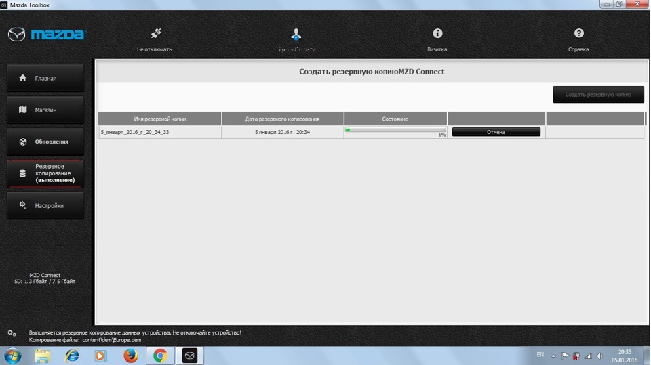Click the backup progress bar at 6%

pos(395,130)
